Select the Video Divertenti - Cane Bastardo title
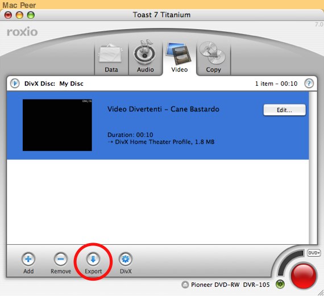This screenshot has width=324, height=296. [163, 109]
